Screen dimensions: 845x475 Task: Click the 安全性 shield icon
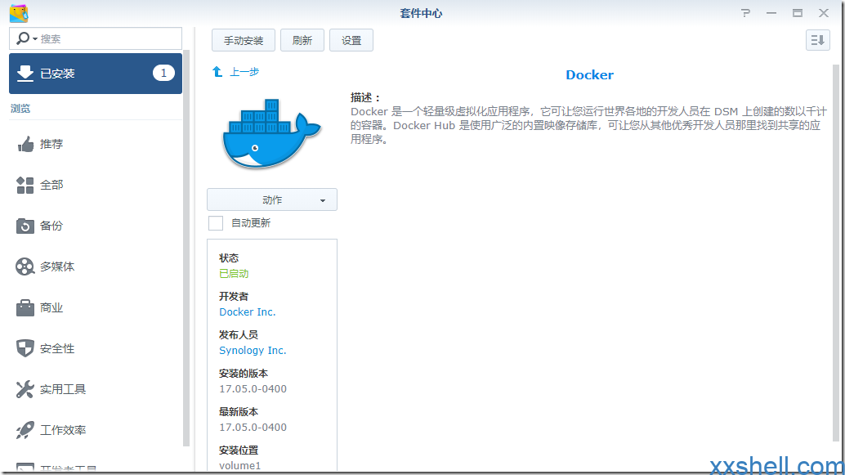[x=25, y=348]
